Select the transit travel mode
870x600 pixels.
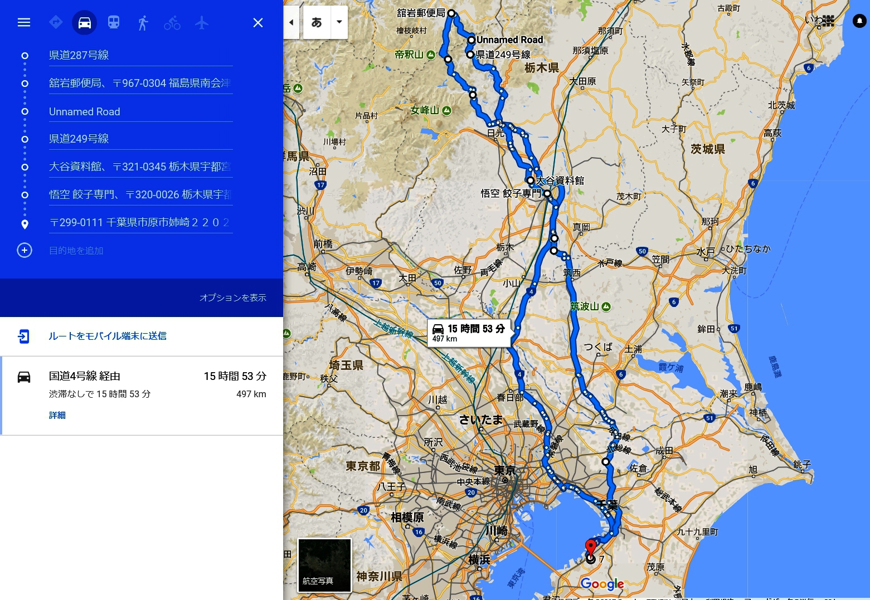[x=114, y=22]
